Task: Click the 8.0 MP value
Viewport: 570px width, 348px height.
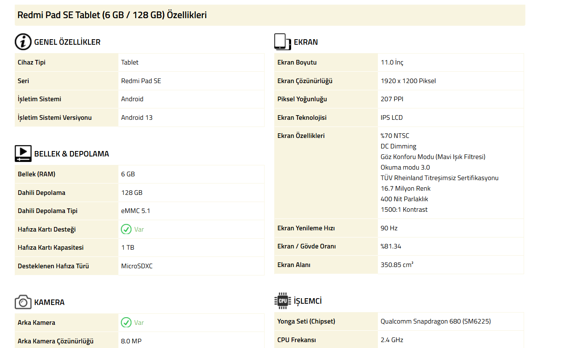Action: click(x=131, y=341)
